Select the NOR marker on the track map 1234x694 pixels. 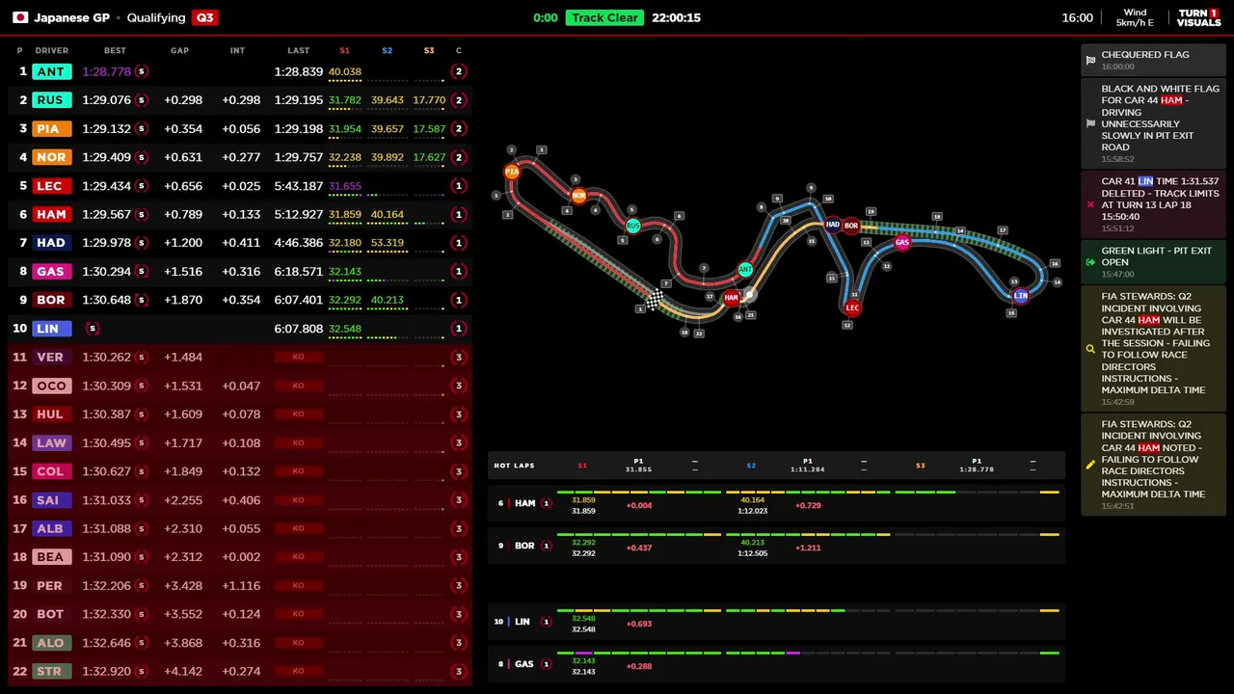click(x=578, y=196)
